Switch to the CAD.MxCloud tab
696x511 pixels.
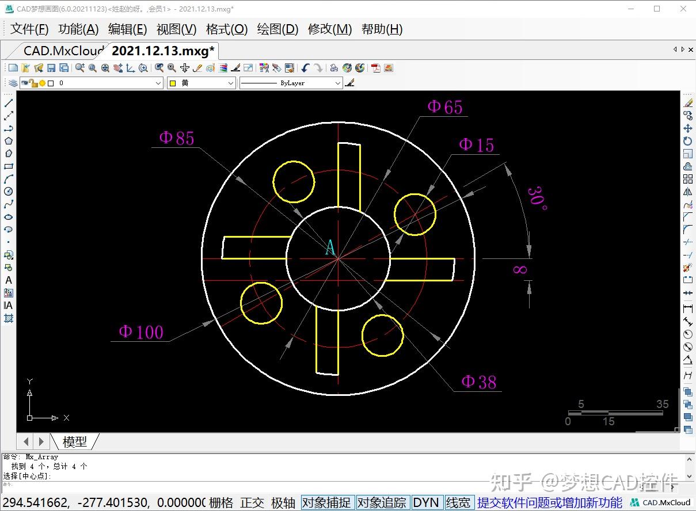[x=63, y=51]
